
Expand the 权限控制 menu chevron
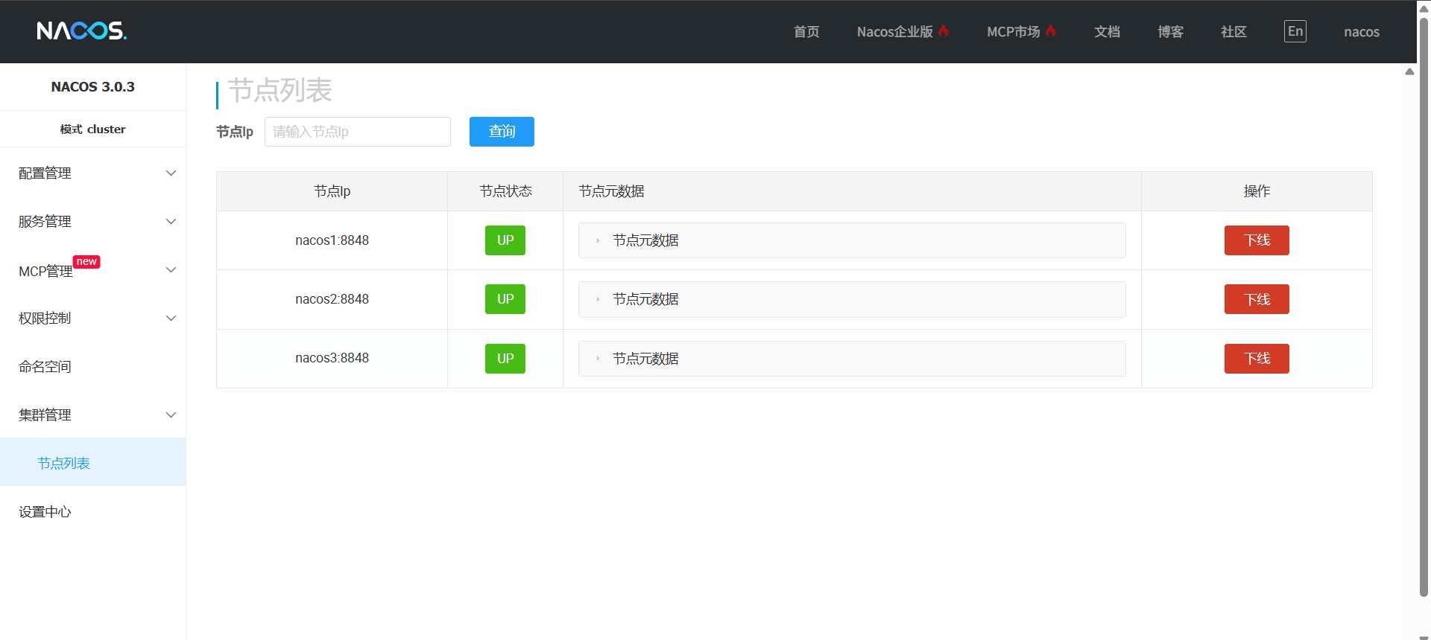pyautogui.click(x=171, y=319)
